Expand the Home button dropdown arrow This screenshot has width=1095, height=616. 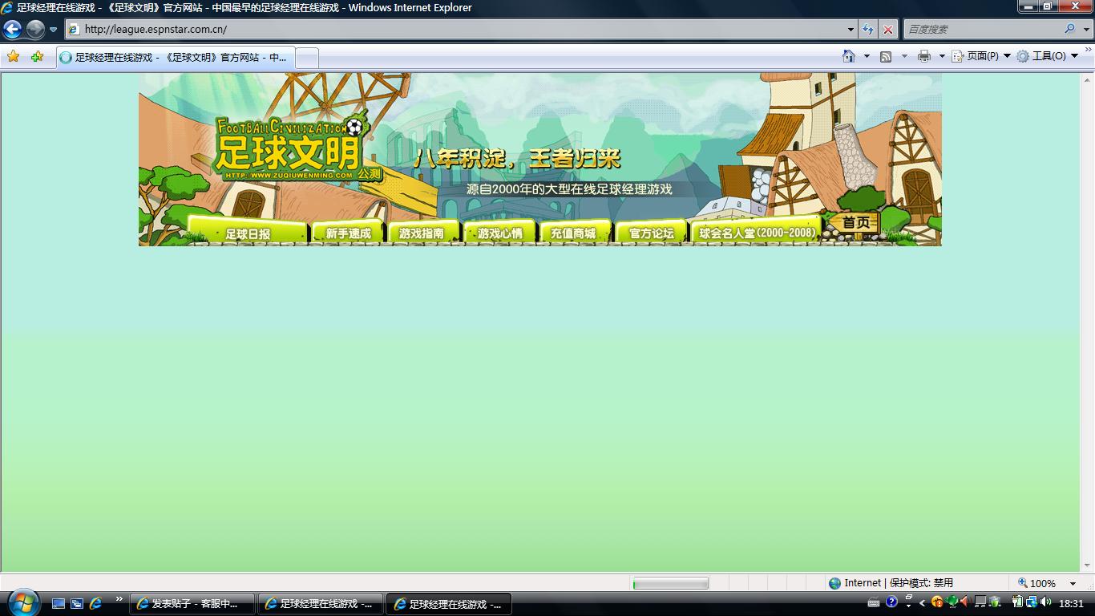(867, 56)
